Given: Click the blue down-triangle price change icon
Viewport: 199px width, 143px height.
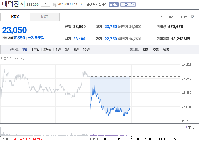Looking at the screenshot, I should pos(15,38).
